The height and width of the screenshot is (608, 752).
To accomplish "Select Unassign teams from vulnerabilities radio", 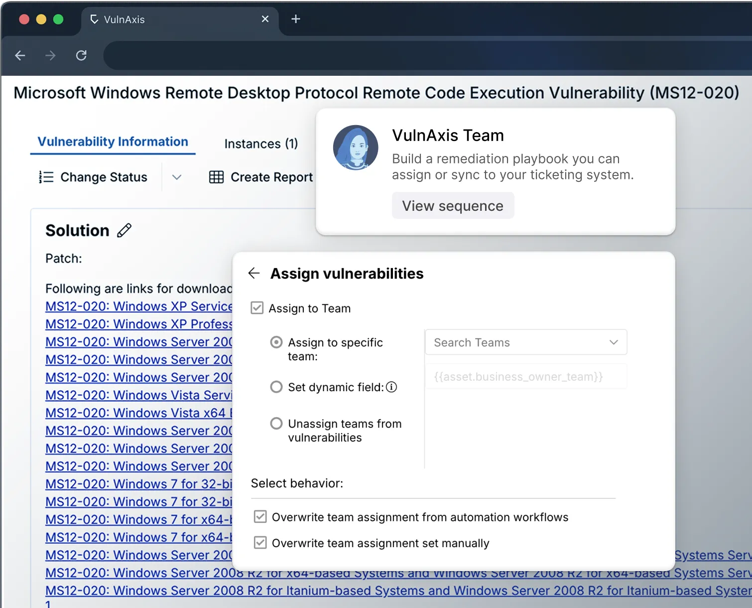I will (x=276, y=424).
